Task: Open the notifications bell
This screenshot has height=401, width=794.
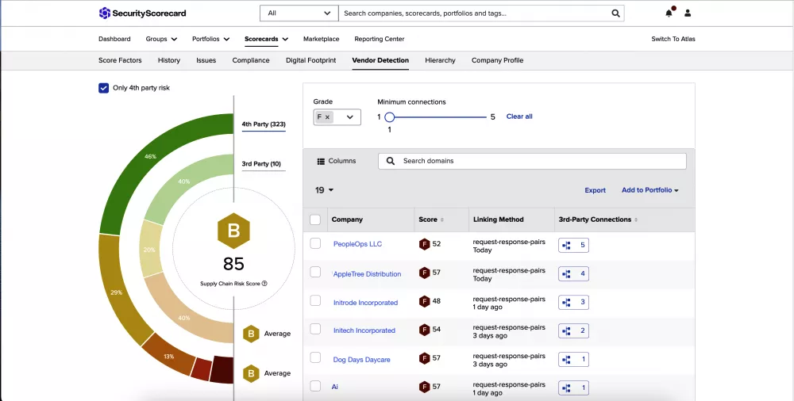Action: point(669,13)
